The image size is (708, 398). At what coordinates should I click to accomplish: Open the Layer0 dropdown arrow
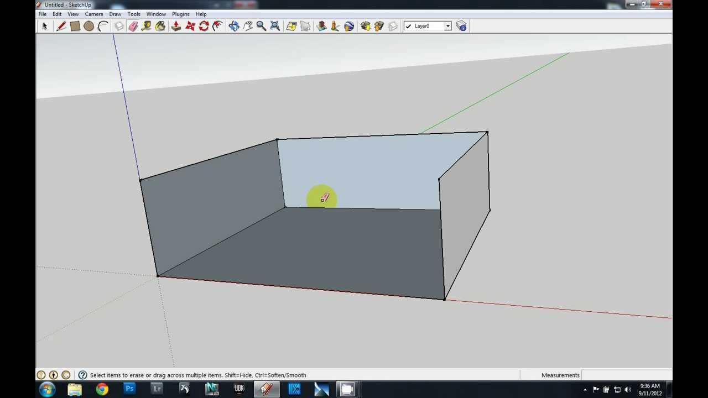447,26
